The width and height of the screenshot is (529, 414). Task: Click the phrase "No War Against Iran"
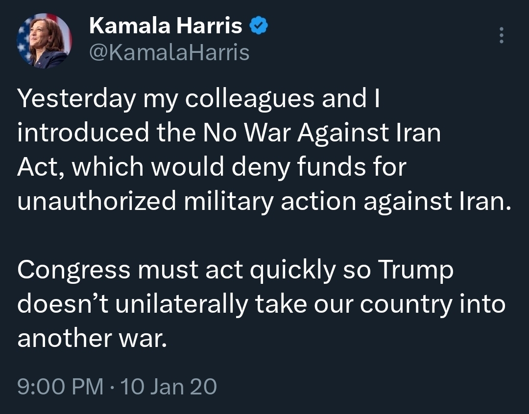tap(321, 133)
